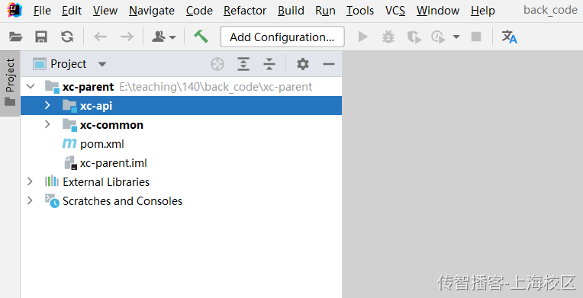The image size is (583, 298).
Task: Open the Refactor menu
Action: pyautogui.click(x=245, y=11)
